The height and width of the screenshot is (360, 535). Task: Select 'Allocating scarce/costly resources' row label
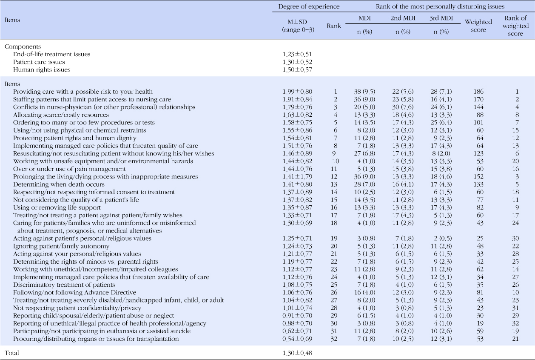click(61, 115)
